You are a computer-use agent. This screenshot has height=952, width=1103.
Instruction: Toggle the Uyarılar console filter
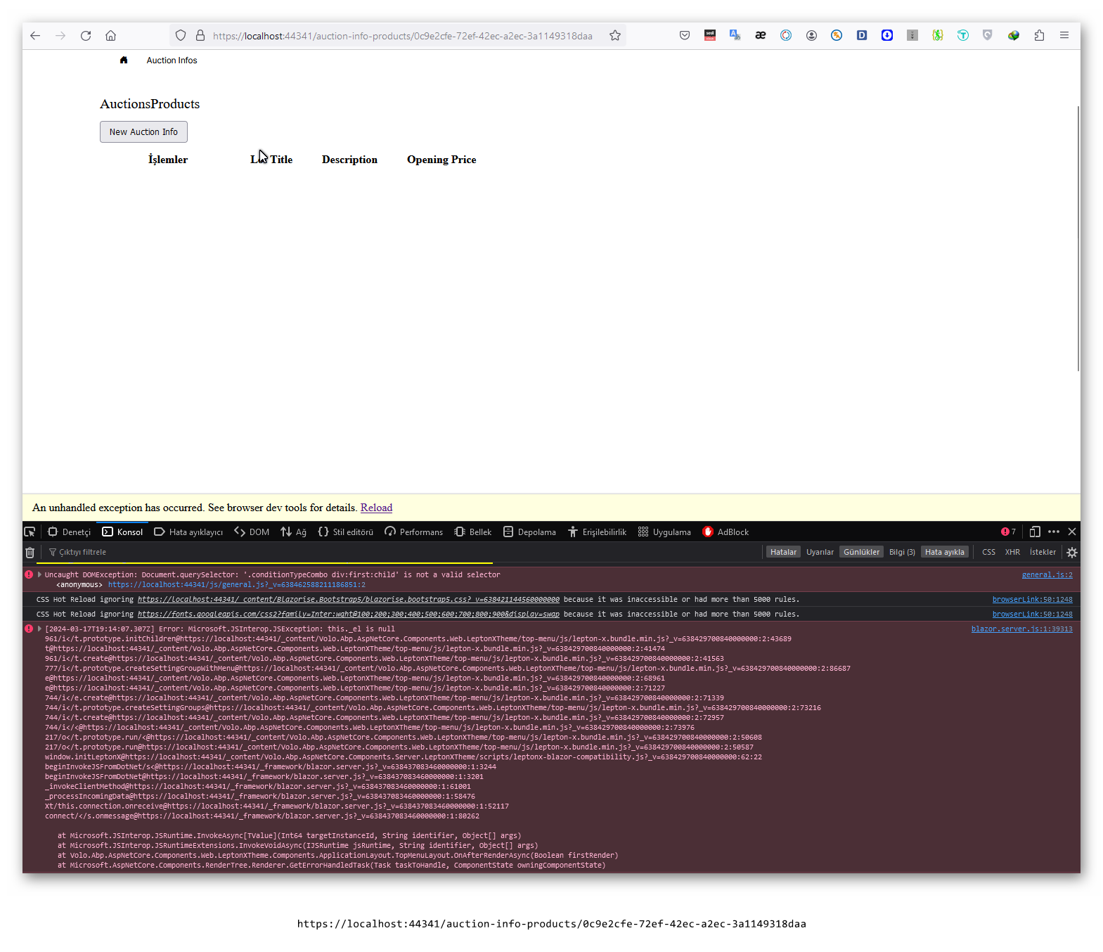click(820, 553)
